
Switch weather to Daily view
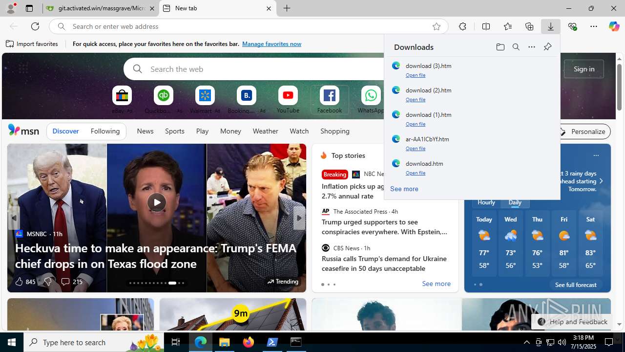click(x=515, y=202)
